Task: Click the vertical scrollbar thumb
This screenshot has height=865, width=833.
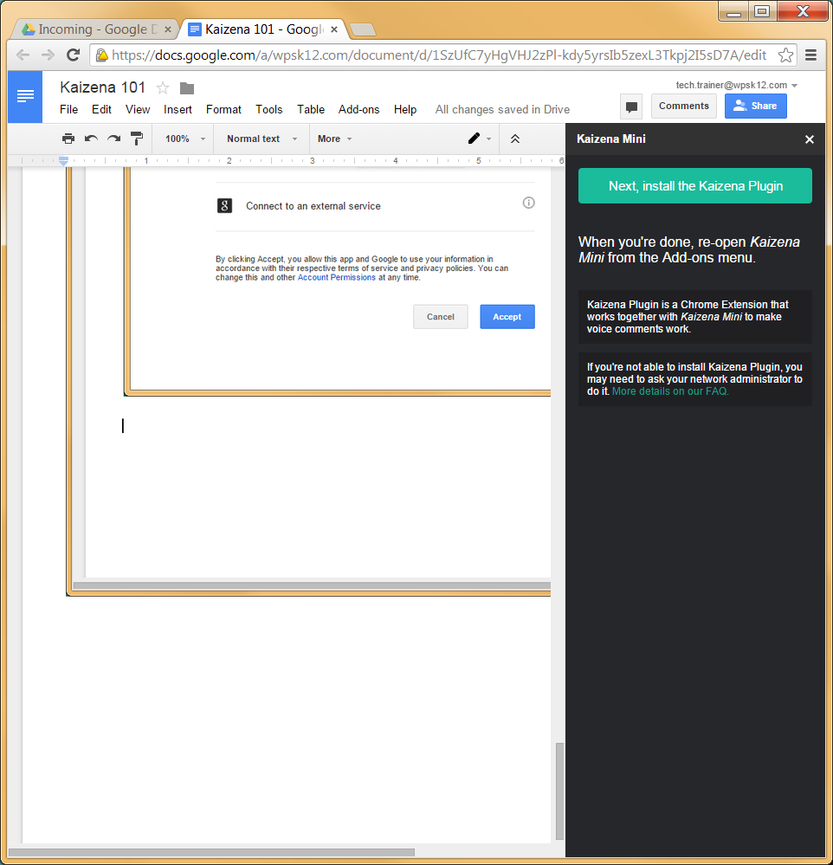Action: coord(559,791)
